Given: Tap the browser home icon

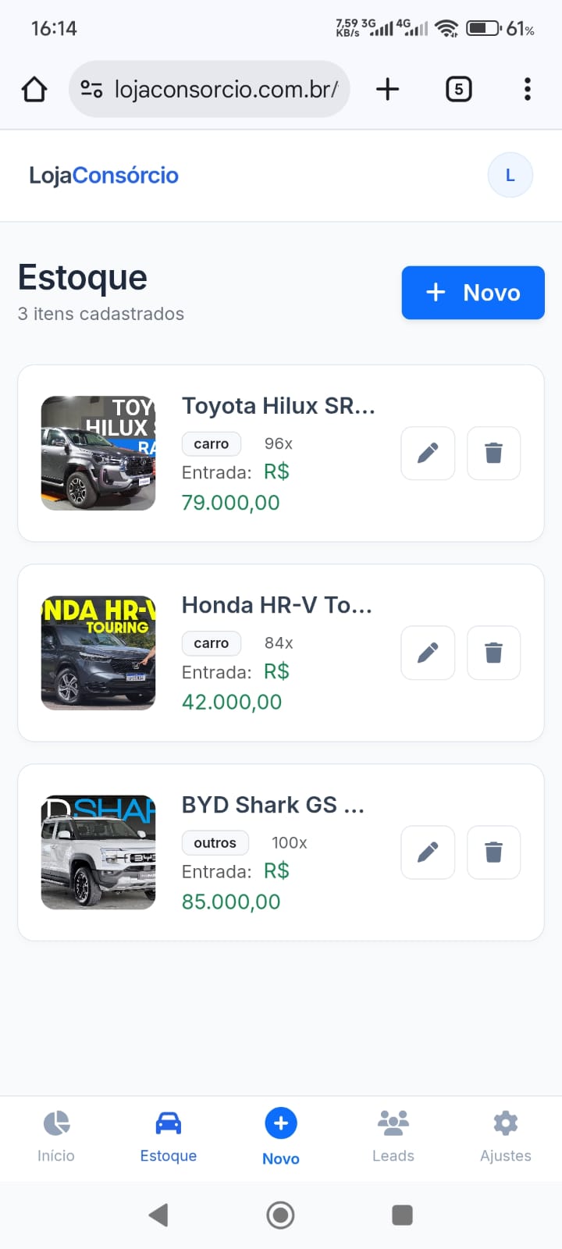Looking at the screenshot, I should click(34, 89).
